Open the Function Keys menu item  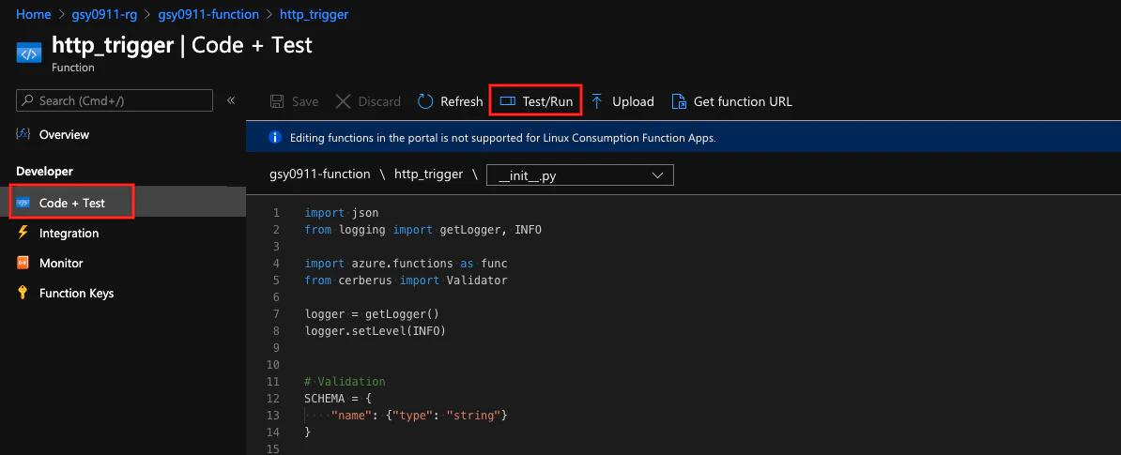(x=76, y=293)
